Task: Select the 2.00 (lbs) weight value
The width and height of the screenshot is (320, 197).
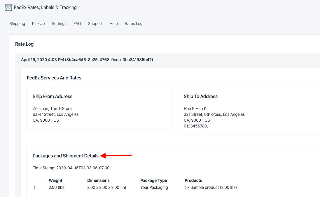Action: coord(57,187)
